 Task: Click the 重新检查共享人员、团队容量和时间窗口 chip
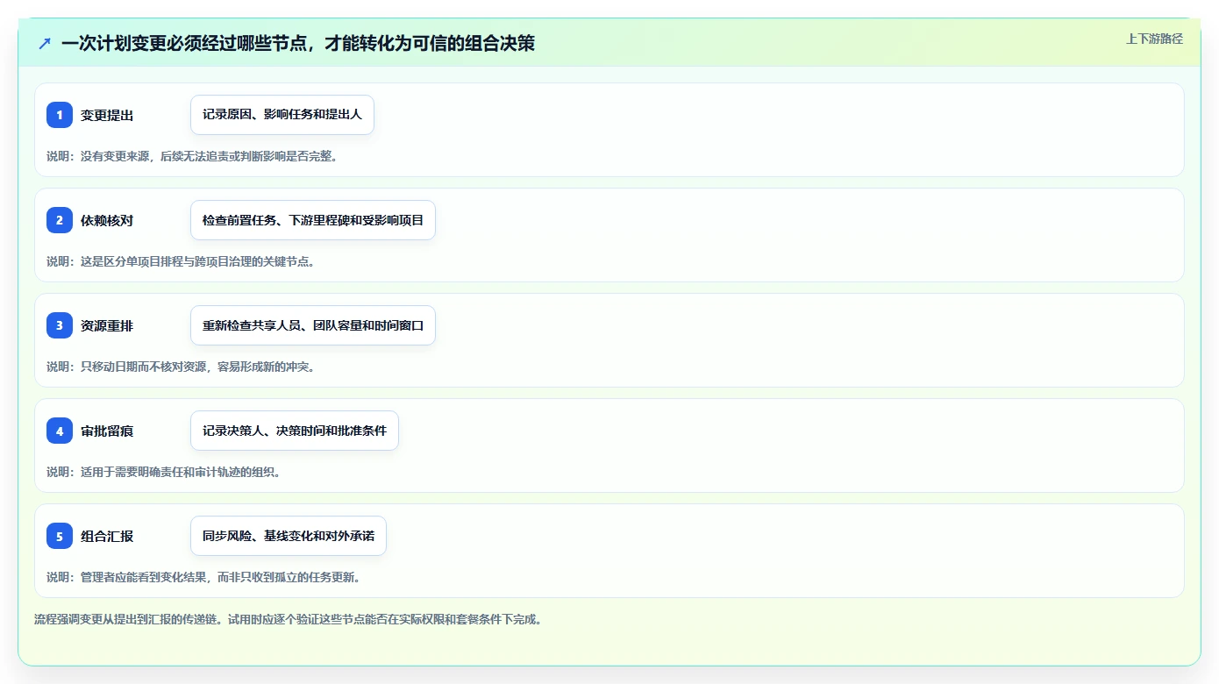313,325
